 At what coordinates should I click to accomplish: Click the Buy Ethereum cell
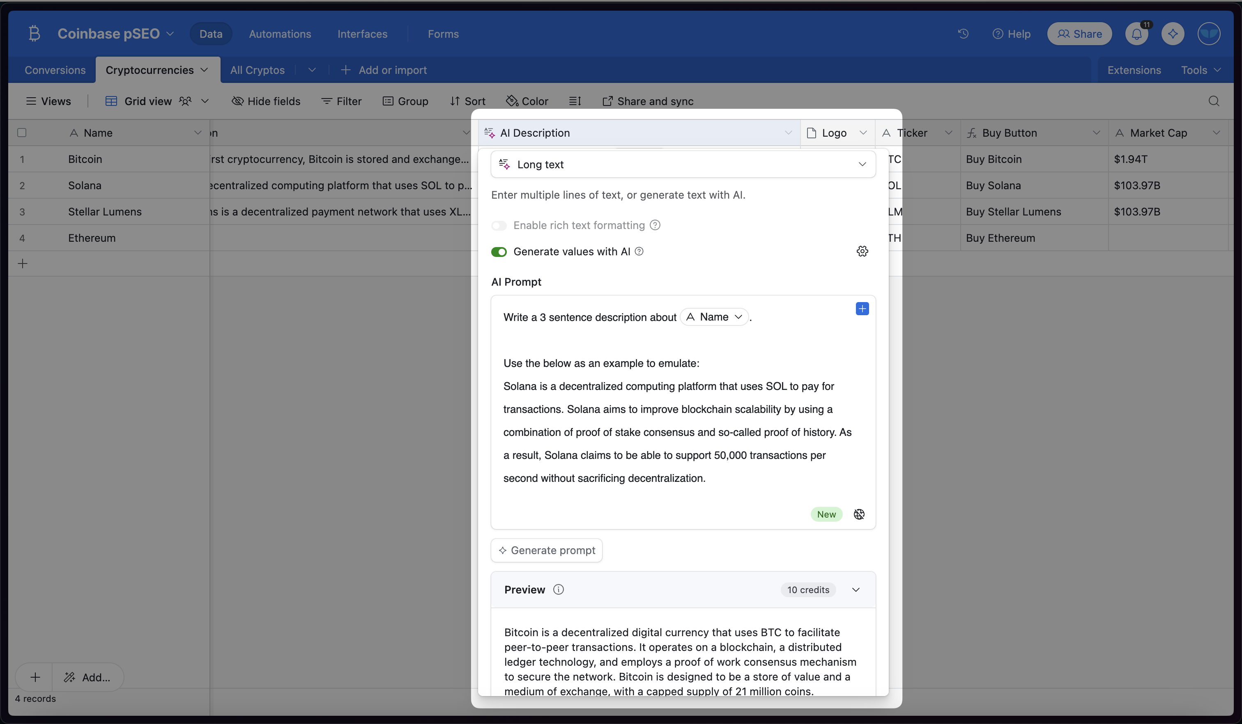click(1034, 238)
